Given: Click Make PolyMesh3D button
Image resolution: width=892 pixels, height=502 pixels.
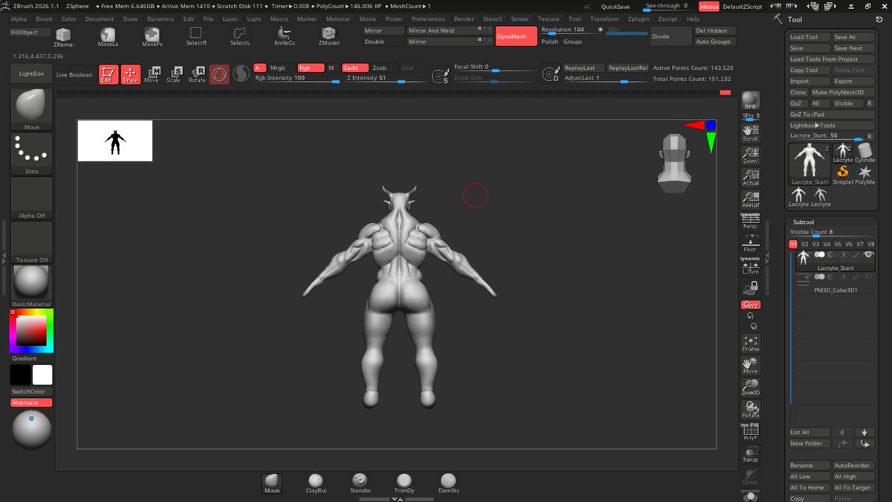Looking at the screenshot, I should [842, 92].
